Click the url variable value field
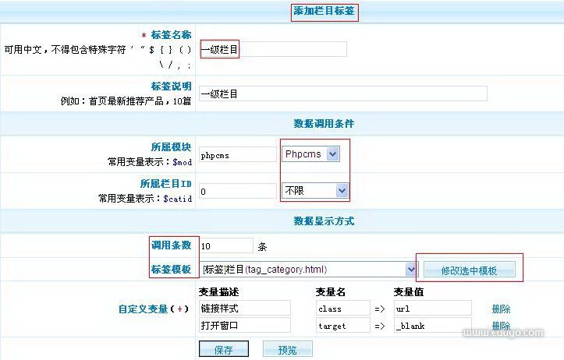Viewport: 564px width, 360px height. click(432, 309)
